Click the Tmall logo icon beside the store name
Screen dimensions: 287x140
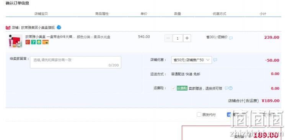tap(8, 28)
